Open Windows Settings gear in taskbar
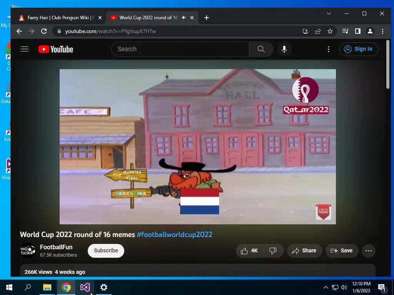This screenshot has height=295, width=394. tap(104, 287)
